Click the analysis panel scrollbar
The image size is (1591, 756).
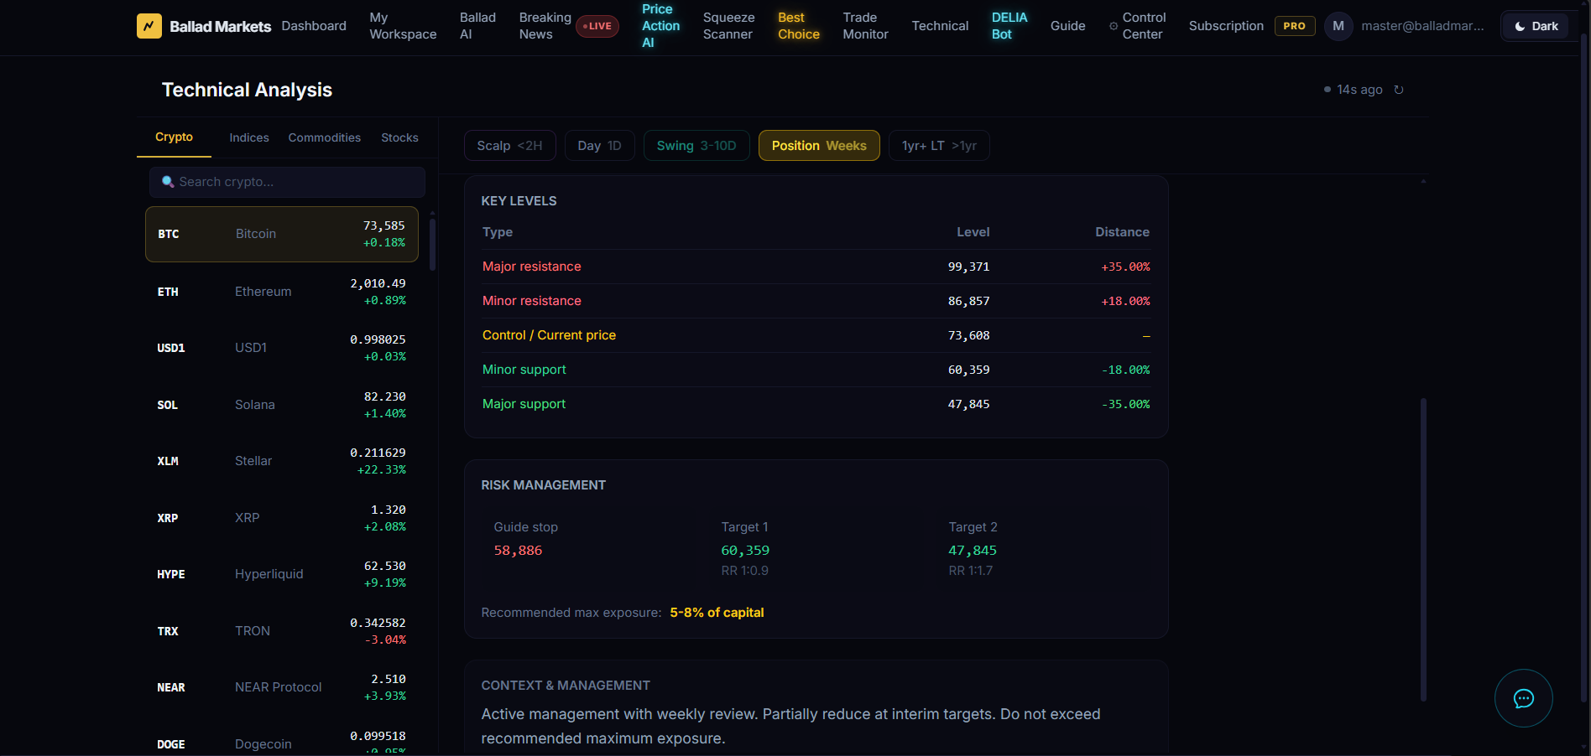pos(1423,550)
